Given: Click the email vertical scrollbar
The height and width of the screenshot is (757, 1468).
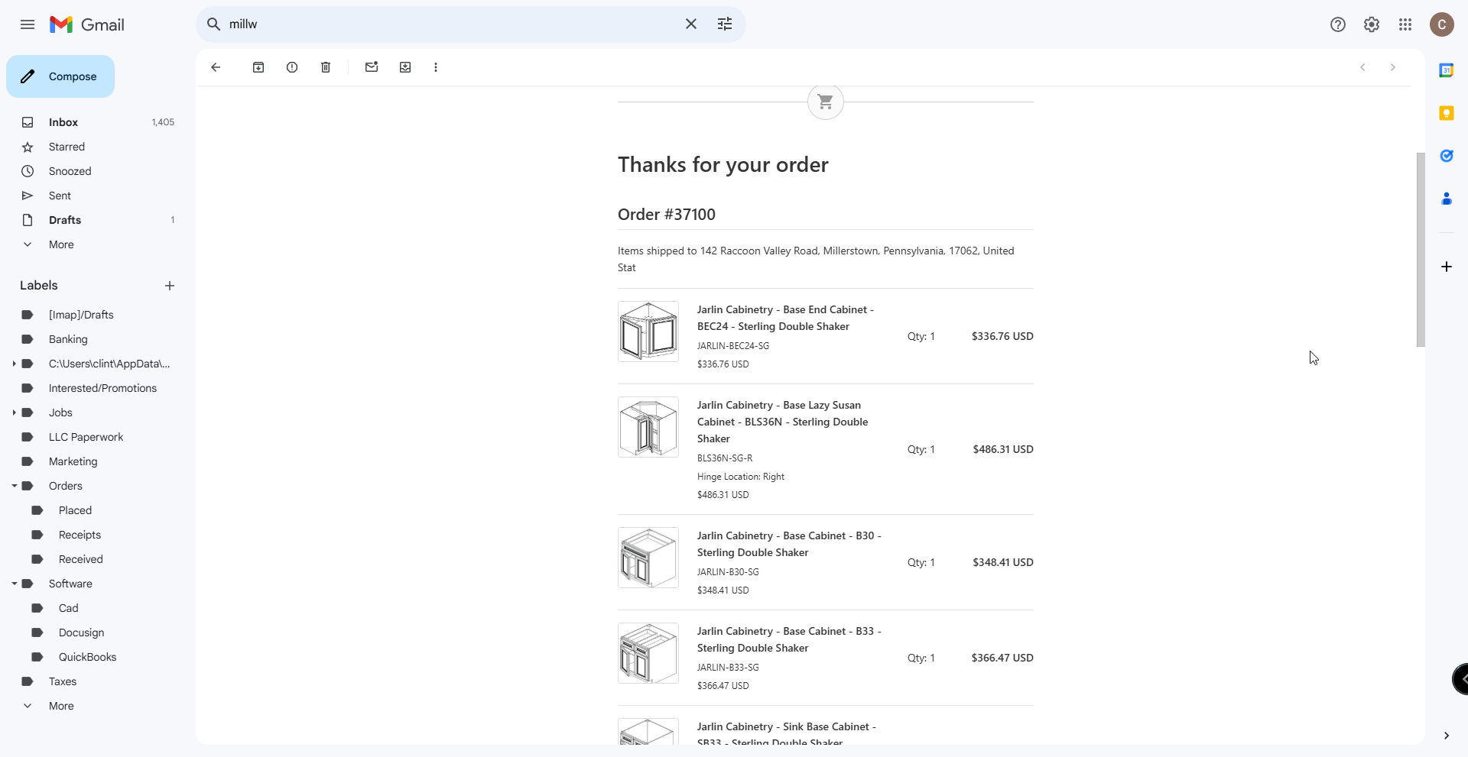Looking at the screenshot, I should [x=1421, y=250].
